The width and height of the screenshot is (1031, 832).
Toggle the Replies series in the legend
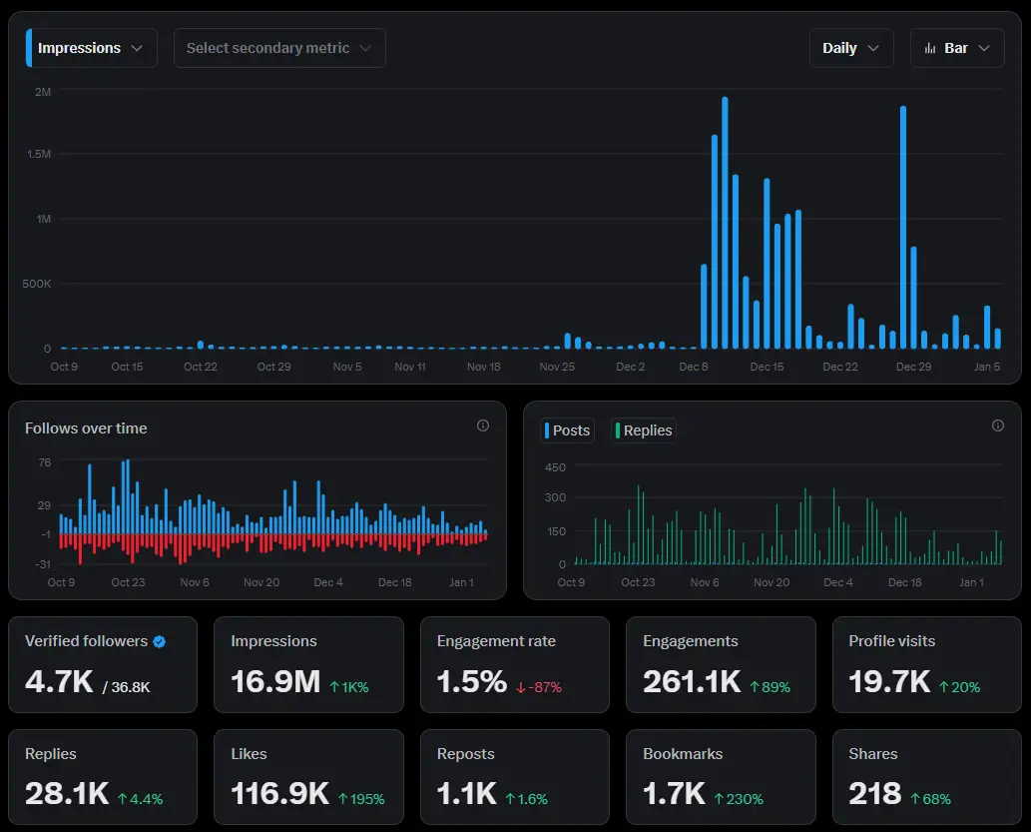pyautogui.click(x=644, y=430)
